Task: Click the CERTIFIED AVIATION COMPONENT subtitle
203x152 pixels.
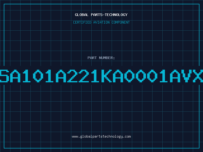Action: [101, 22]
